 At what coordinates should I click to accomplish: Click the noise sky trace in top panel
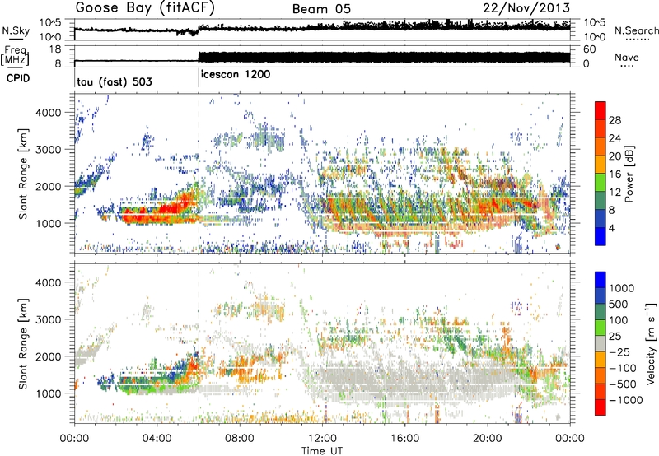coord(322,28)
